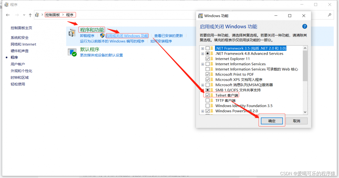
Task: Open 用户帐户 category in sidebar
Action: [x=18, y=64]
